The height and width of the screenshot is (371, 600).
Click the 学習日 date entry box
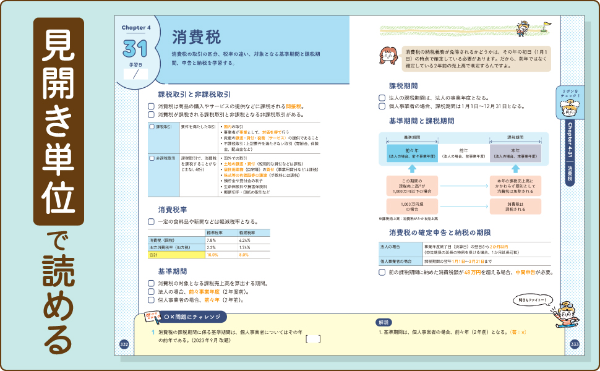click(x=135, y=74)
